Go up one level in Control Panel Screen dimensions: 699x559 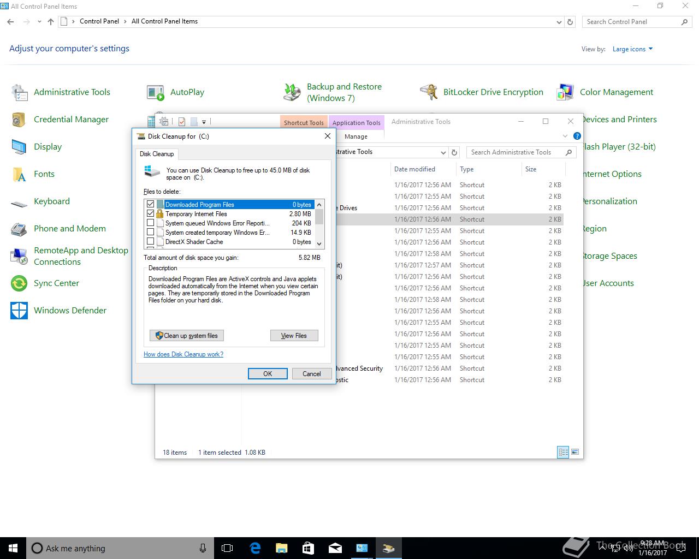[x=51, y=22]
